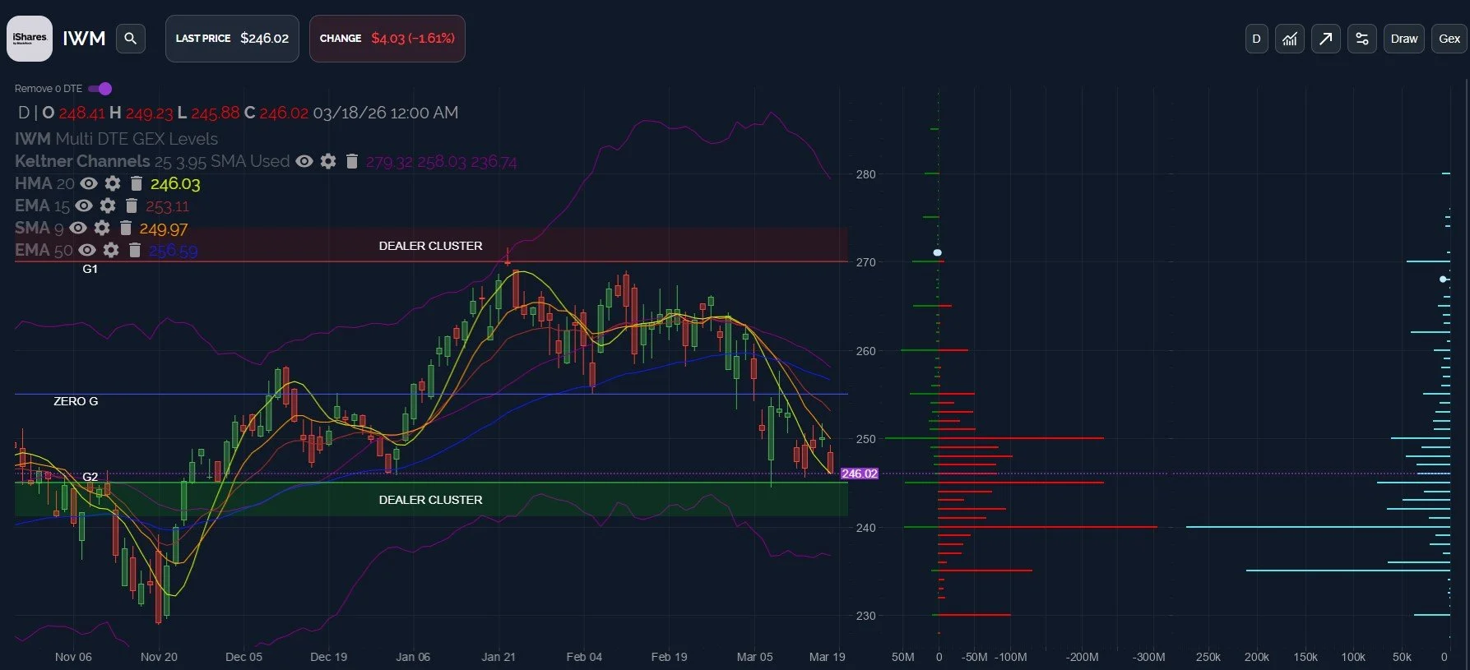This screenshot has width=1470, height=670.
Task: Hide the SMA 9 indicator
Action: [78, 228]
